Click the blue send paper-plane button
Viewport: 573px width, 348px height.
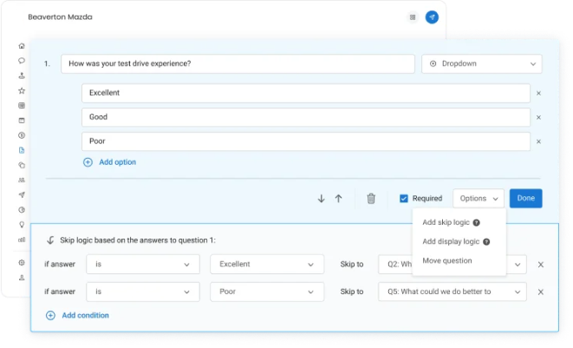pyautogui.click(x=432, y=16)
